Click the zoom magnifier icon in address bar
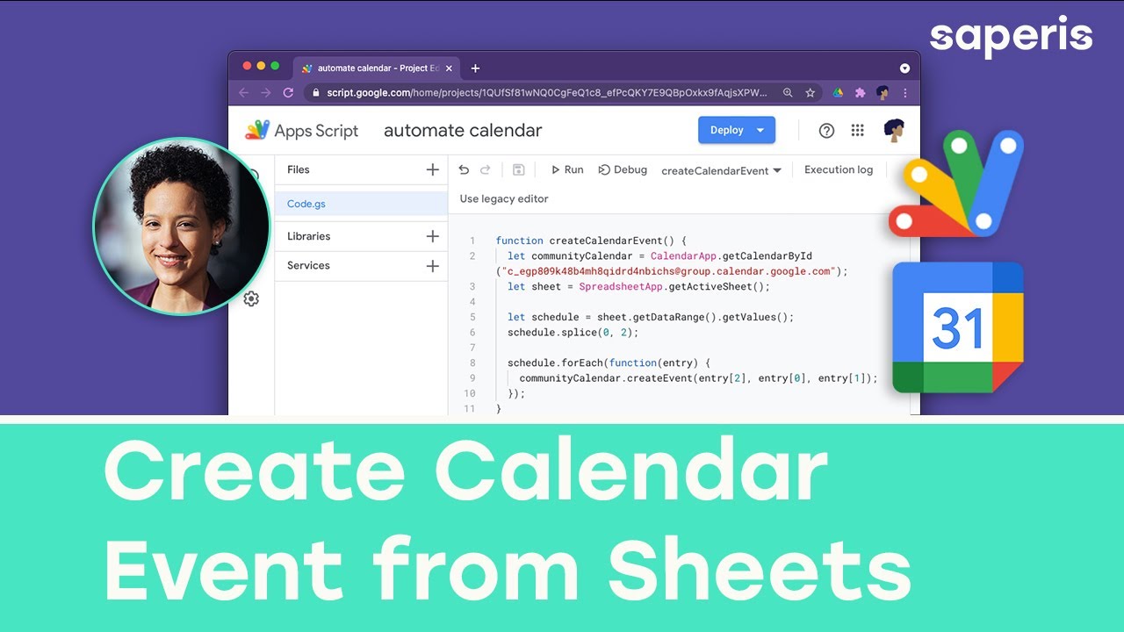This screenshot has height=632, width=1124. [788, 92]
